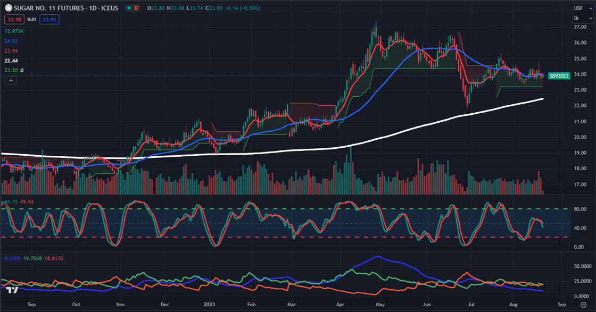This screenshot has height=312, width=596.
Task: Click the Sep time label before Oct
Action: (32, 305)
